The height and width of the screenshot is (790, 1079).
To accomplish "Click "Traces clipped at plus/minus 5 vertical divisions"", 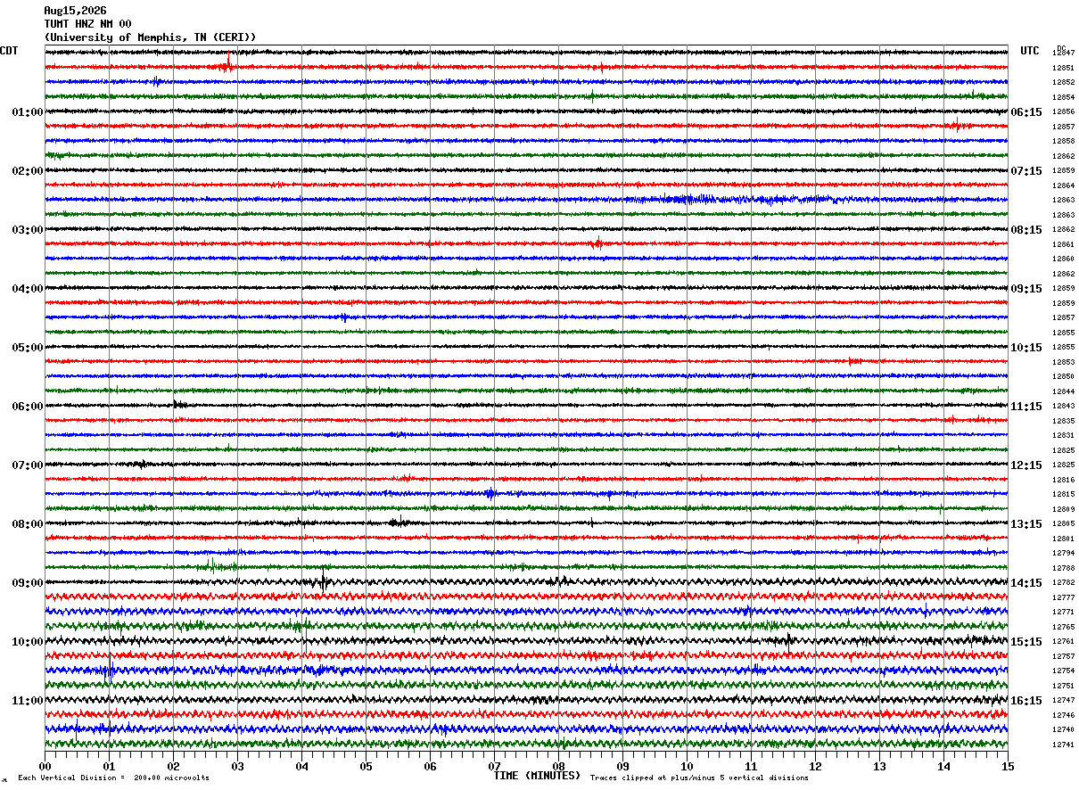I will click(x=700, y=778).
